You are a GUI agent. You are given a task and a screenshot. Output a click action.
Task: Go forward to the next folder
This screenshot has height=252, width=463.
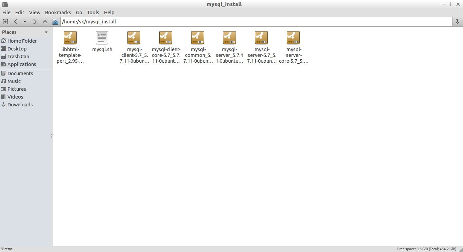(35, 22)
